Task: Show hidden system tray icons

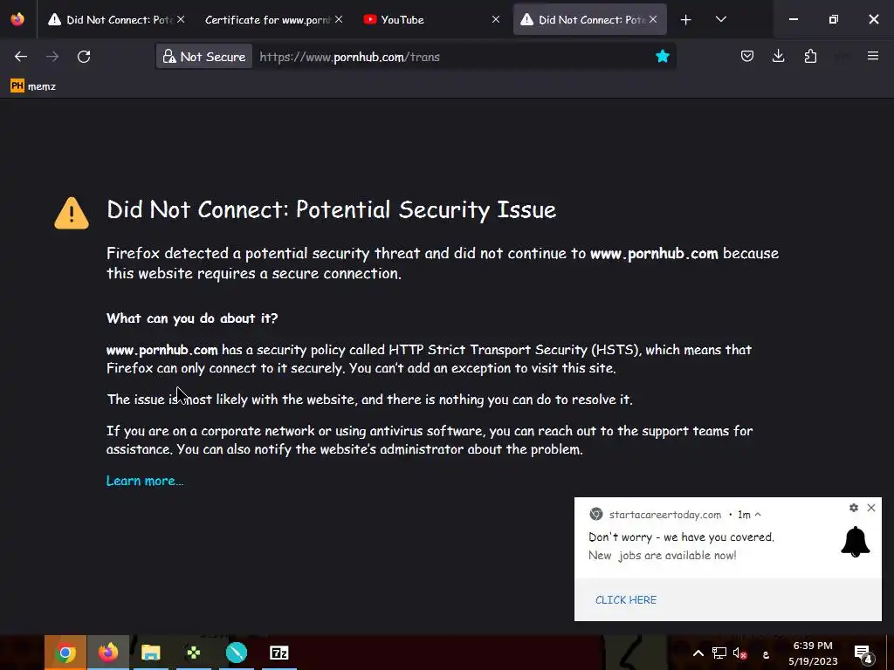Action: point(698,653)
